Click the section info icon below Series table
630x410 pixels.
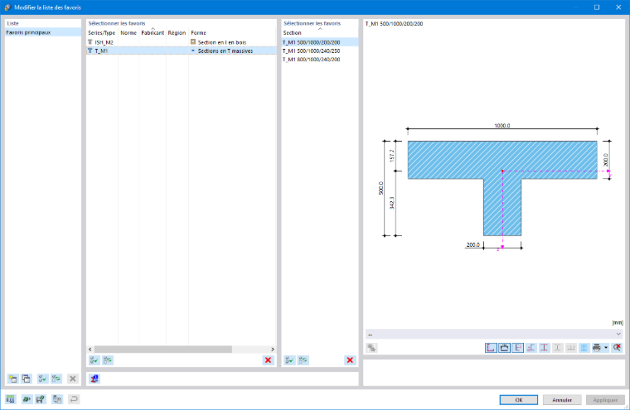pyautogui.click(x=94, y=379)
